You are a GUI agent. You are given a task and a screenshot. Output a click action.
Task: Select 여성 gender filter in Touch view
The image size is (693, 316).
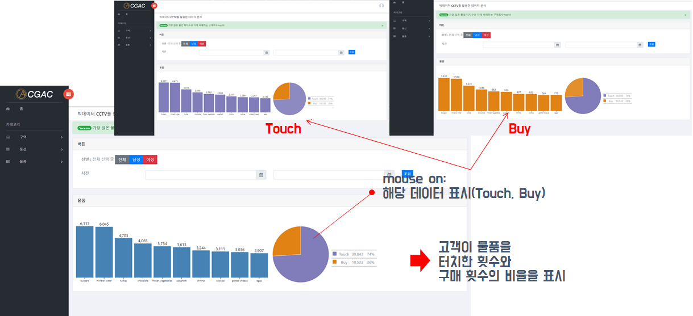202,44
